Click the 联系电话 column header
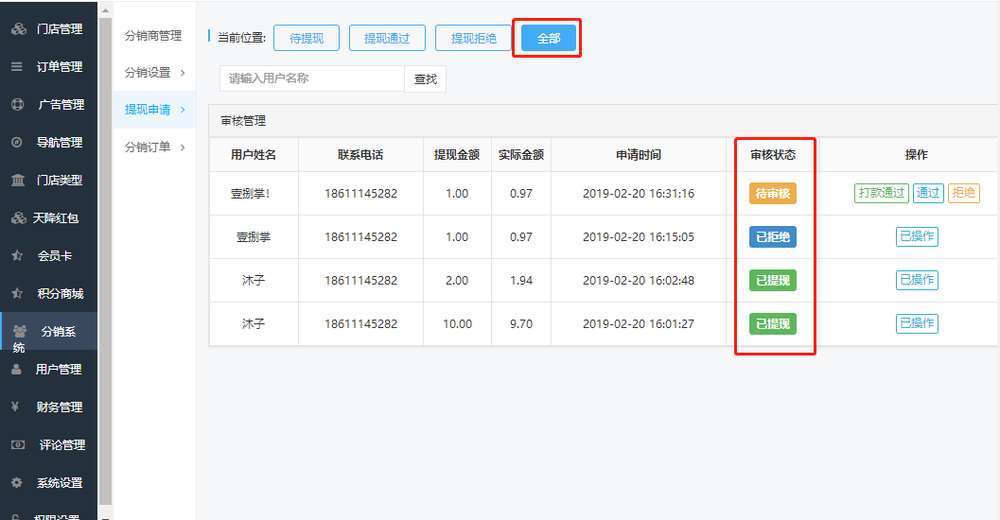Viewport: 1000px width, 520px height. tap(360, 155)
